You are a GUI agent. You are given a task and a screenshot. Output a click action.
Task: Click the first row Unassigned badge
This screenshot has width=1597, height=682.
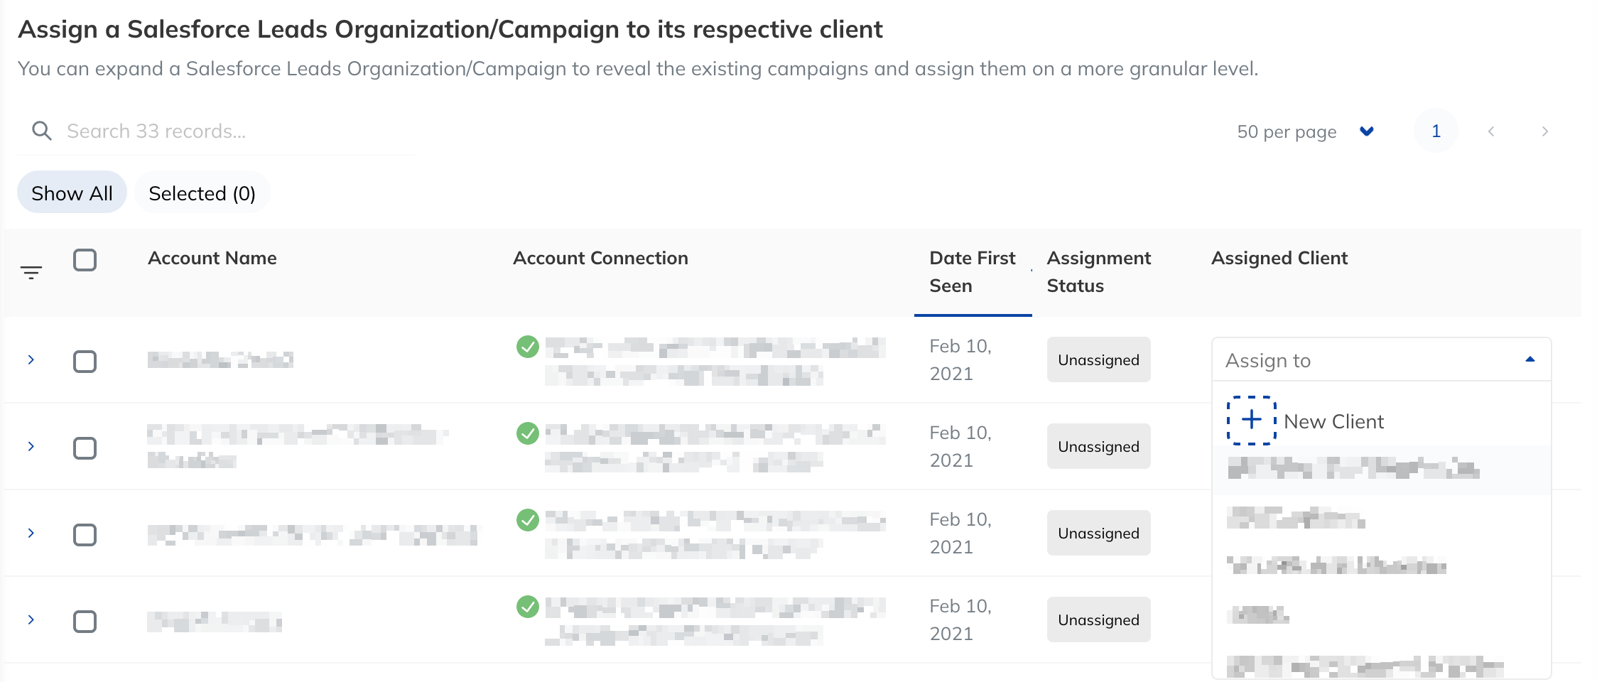pos(1098,359)
